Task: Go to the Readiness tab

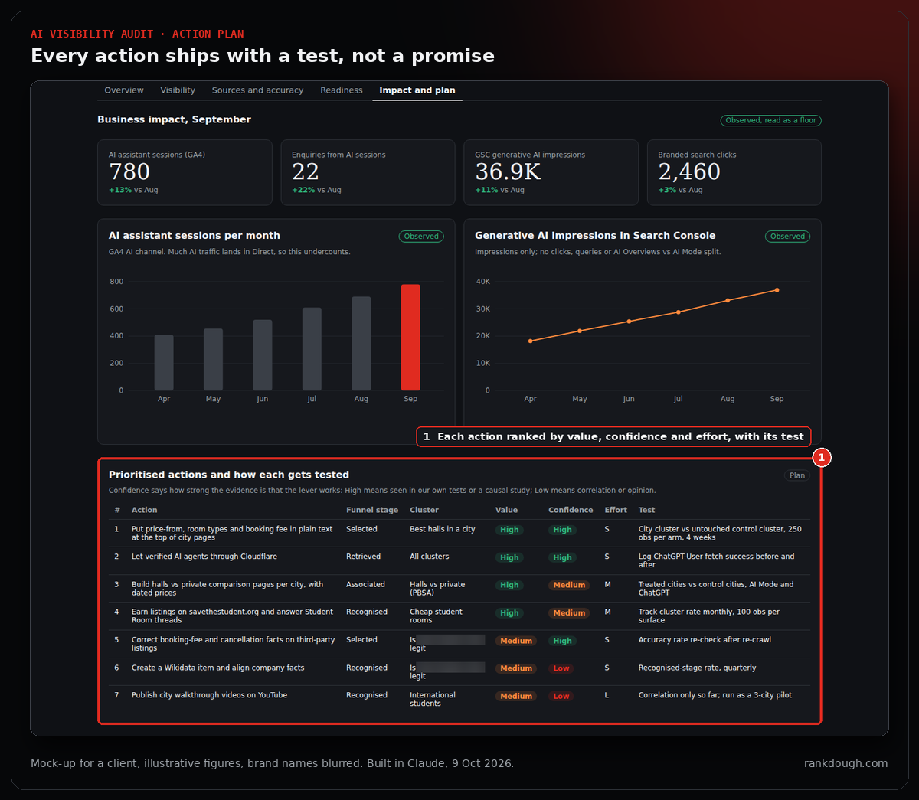Action: 342,90
